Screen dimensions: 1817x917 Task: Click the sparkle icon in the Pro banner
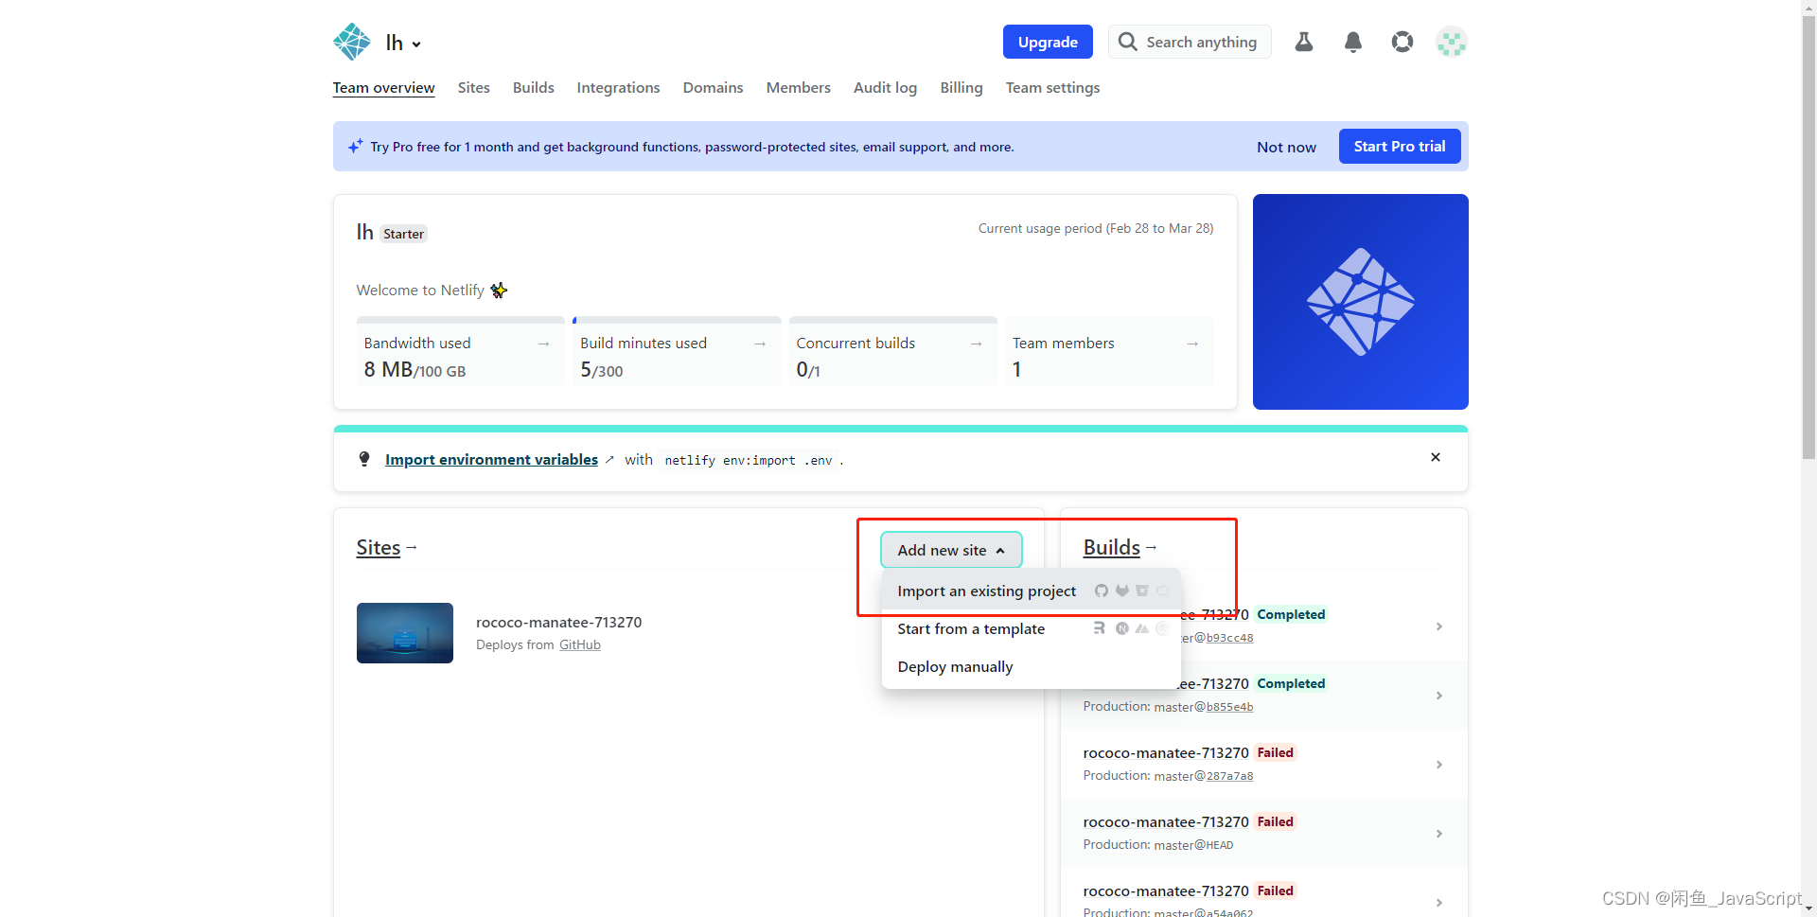[355, 146]
